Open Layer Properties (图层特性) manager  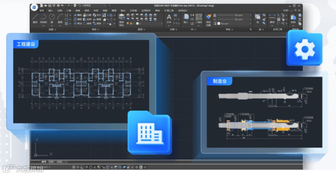(x=122, y=20)
